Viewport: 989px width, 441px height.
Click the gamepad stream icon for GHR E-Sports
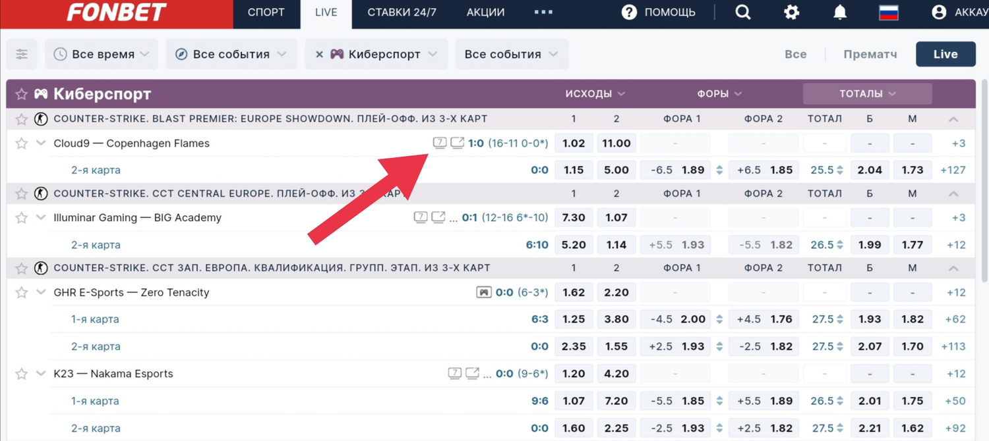click(484, 292)
